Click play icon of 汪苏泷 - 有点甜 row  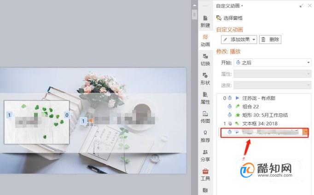click(237, 98)
